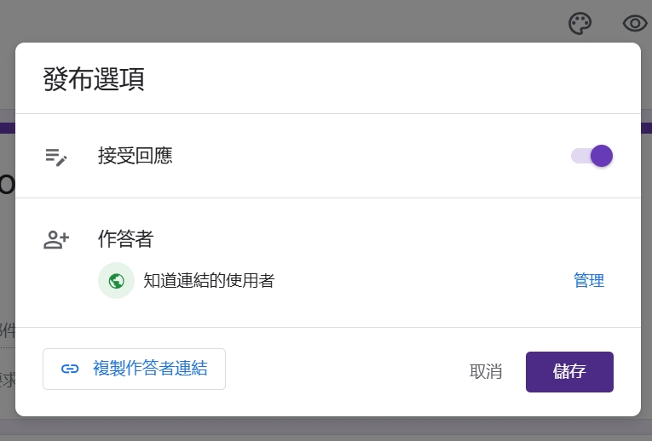Select the 作答者 section heading
This screenshot has width=652, height=441.
pyautogui.click(x=125, y=239)
